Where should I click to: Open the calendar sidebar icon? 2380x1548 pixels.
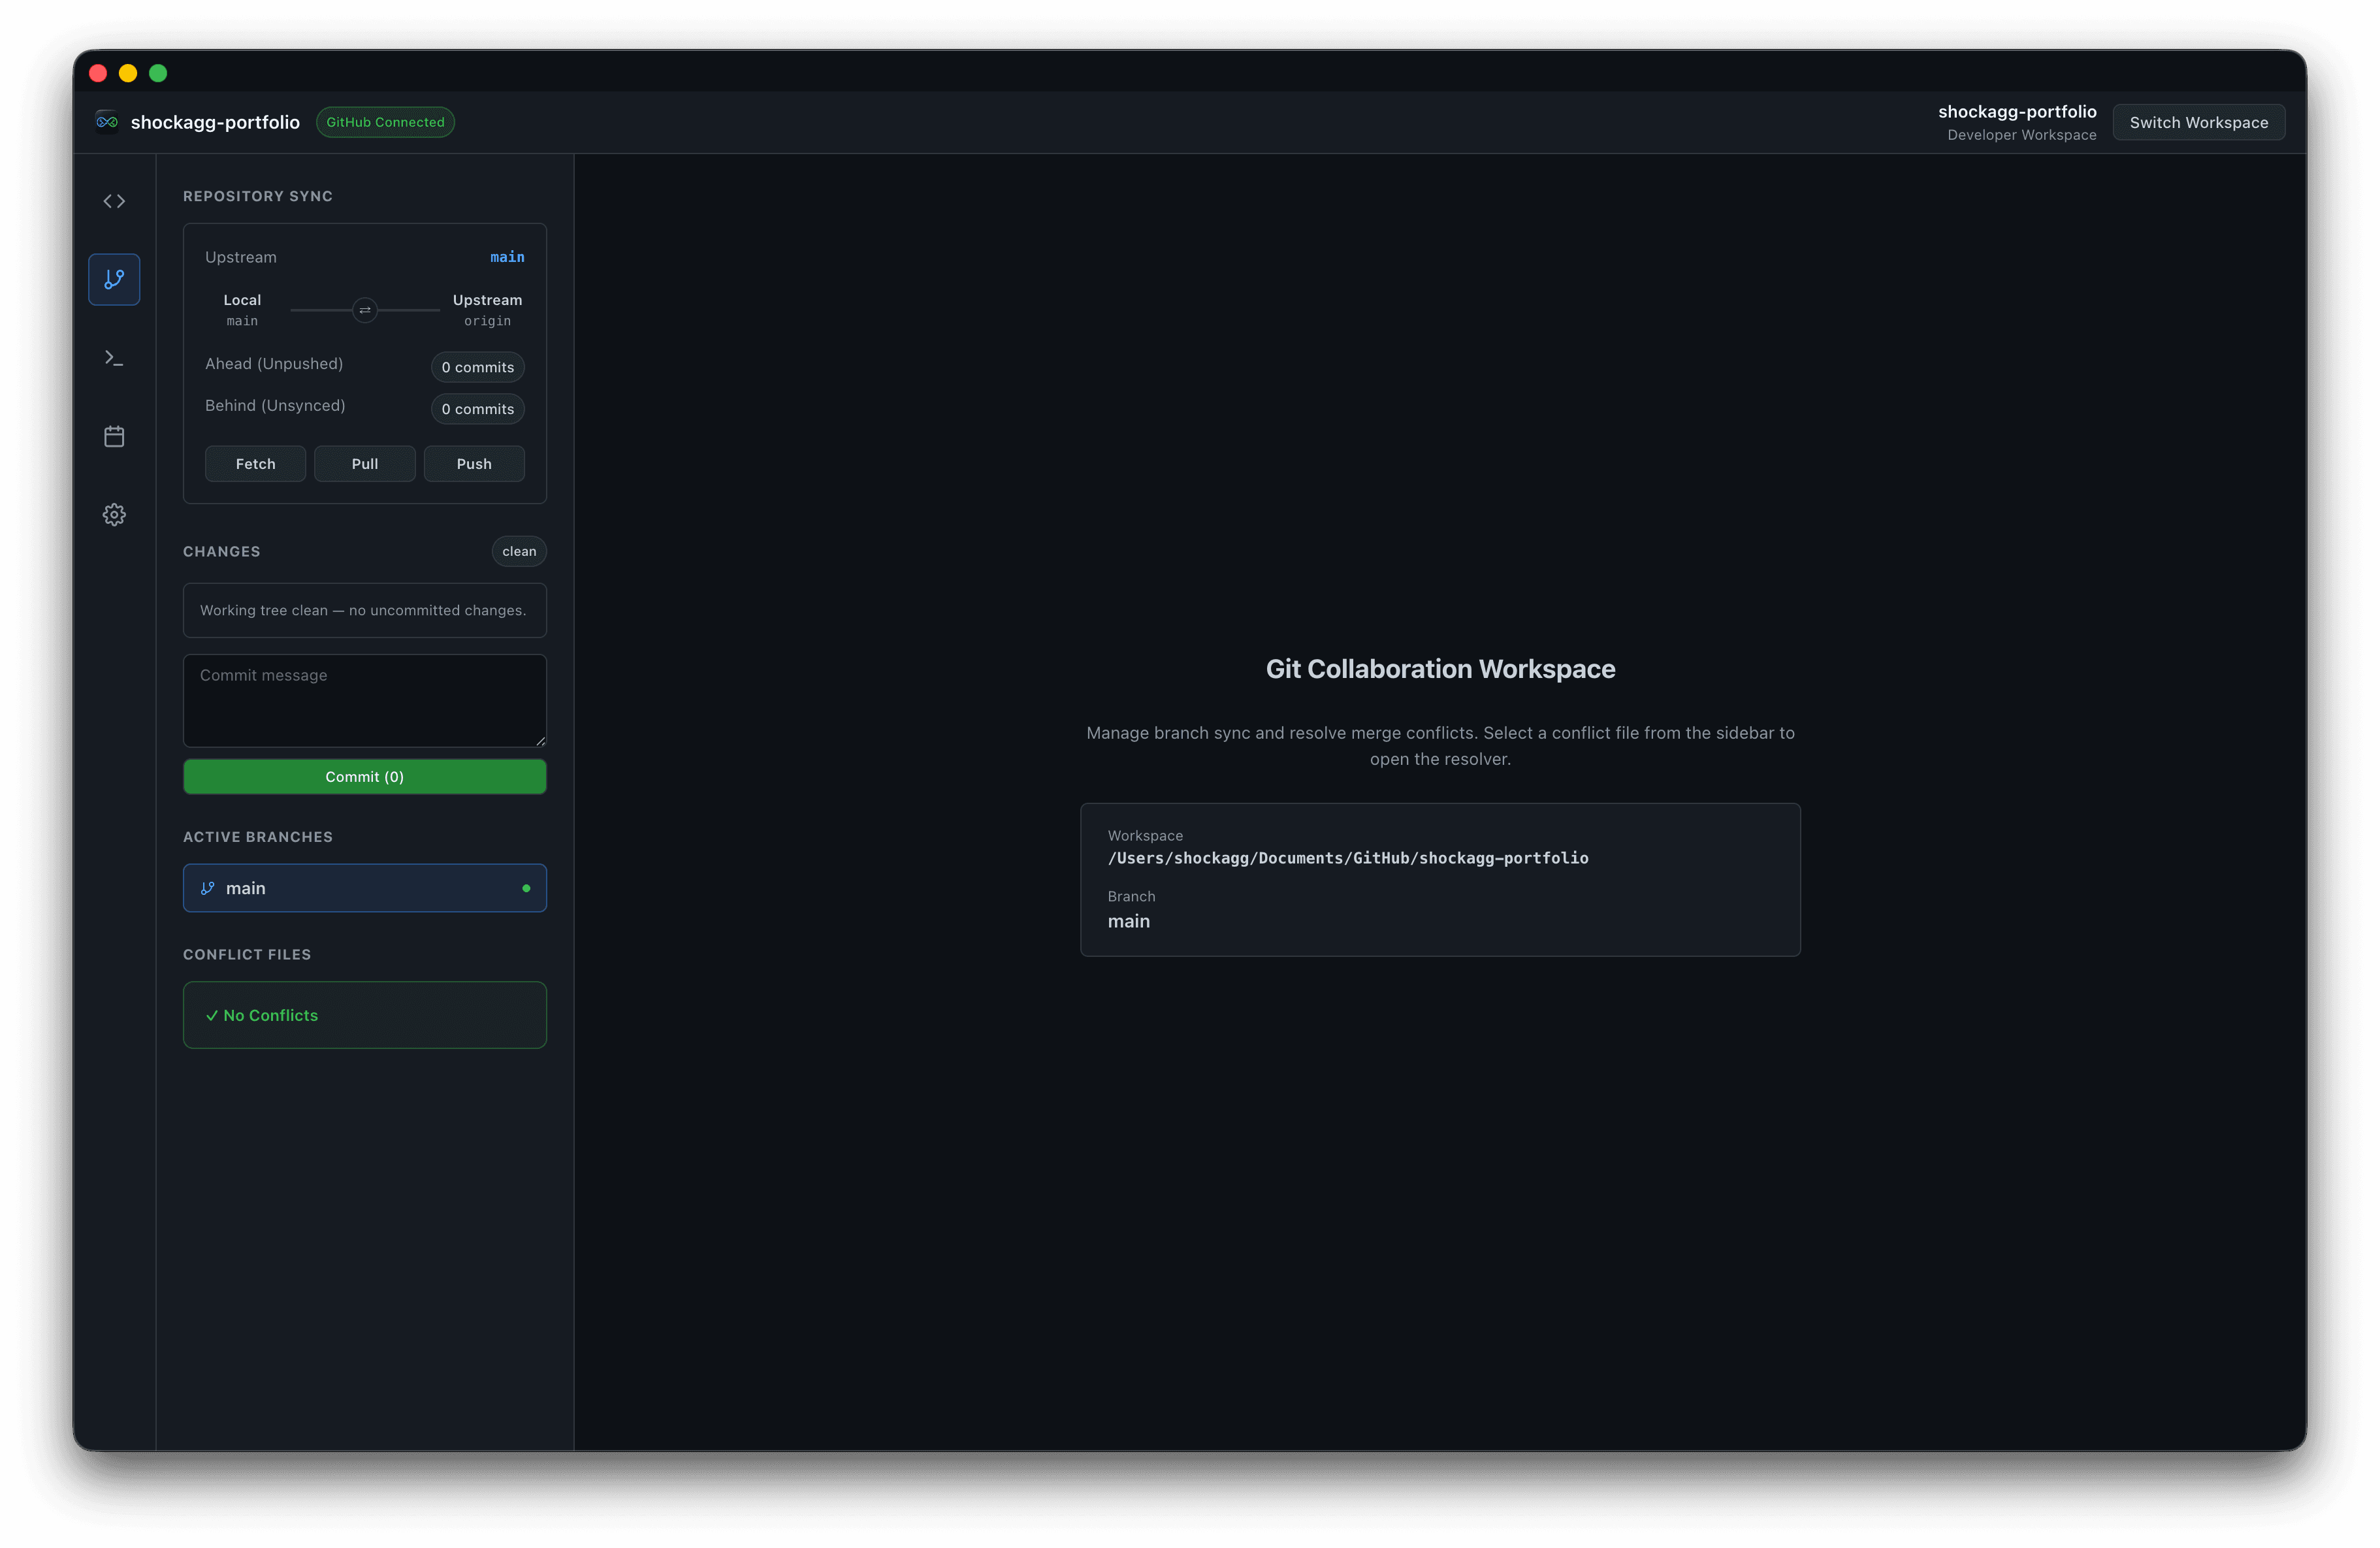(x=114, y=436)
